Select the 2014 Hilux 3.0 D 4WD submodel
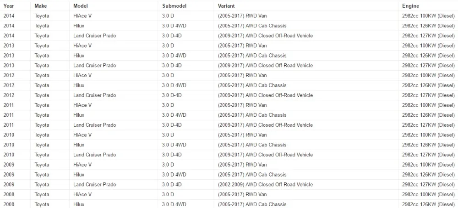The image size is (458, 208). click(174, 26)
